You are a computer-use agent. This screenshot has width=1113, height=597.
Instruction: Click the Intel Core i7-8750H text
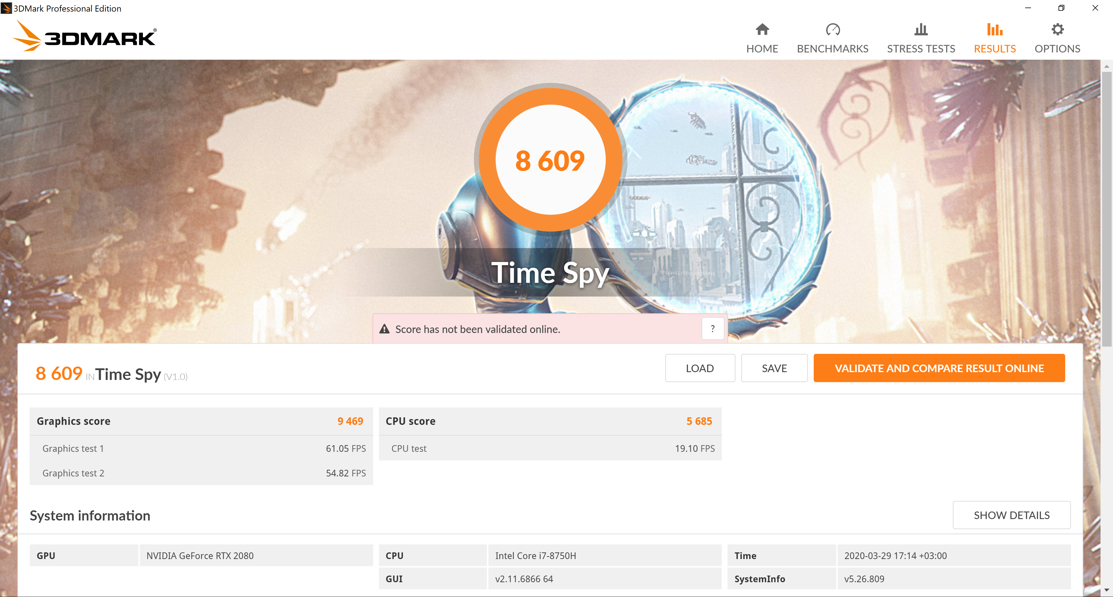[536, 556]
